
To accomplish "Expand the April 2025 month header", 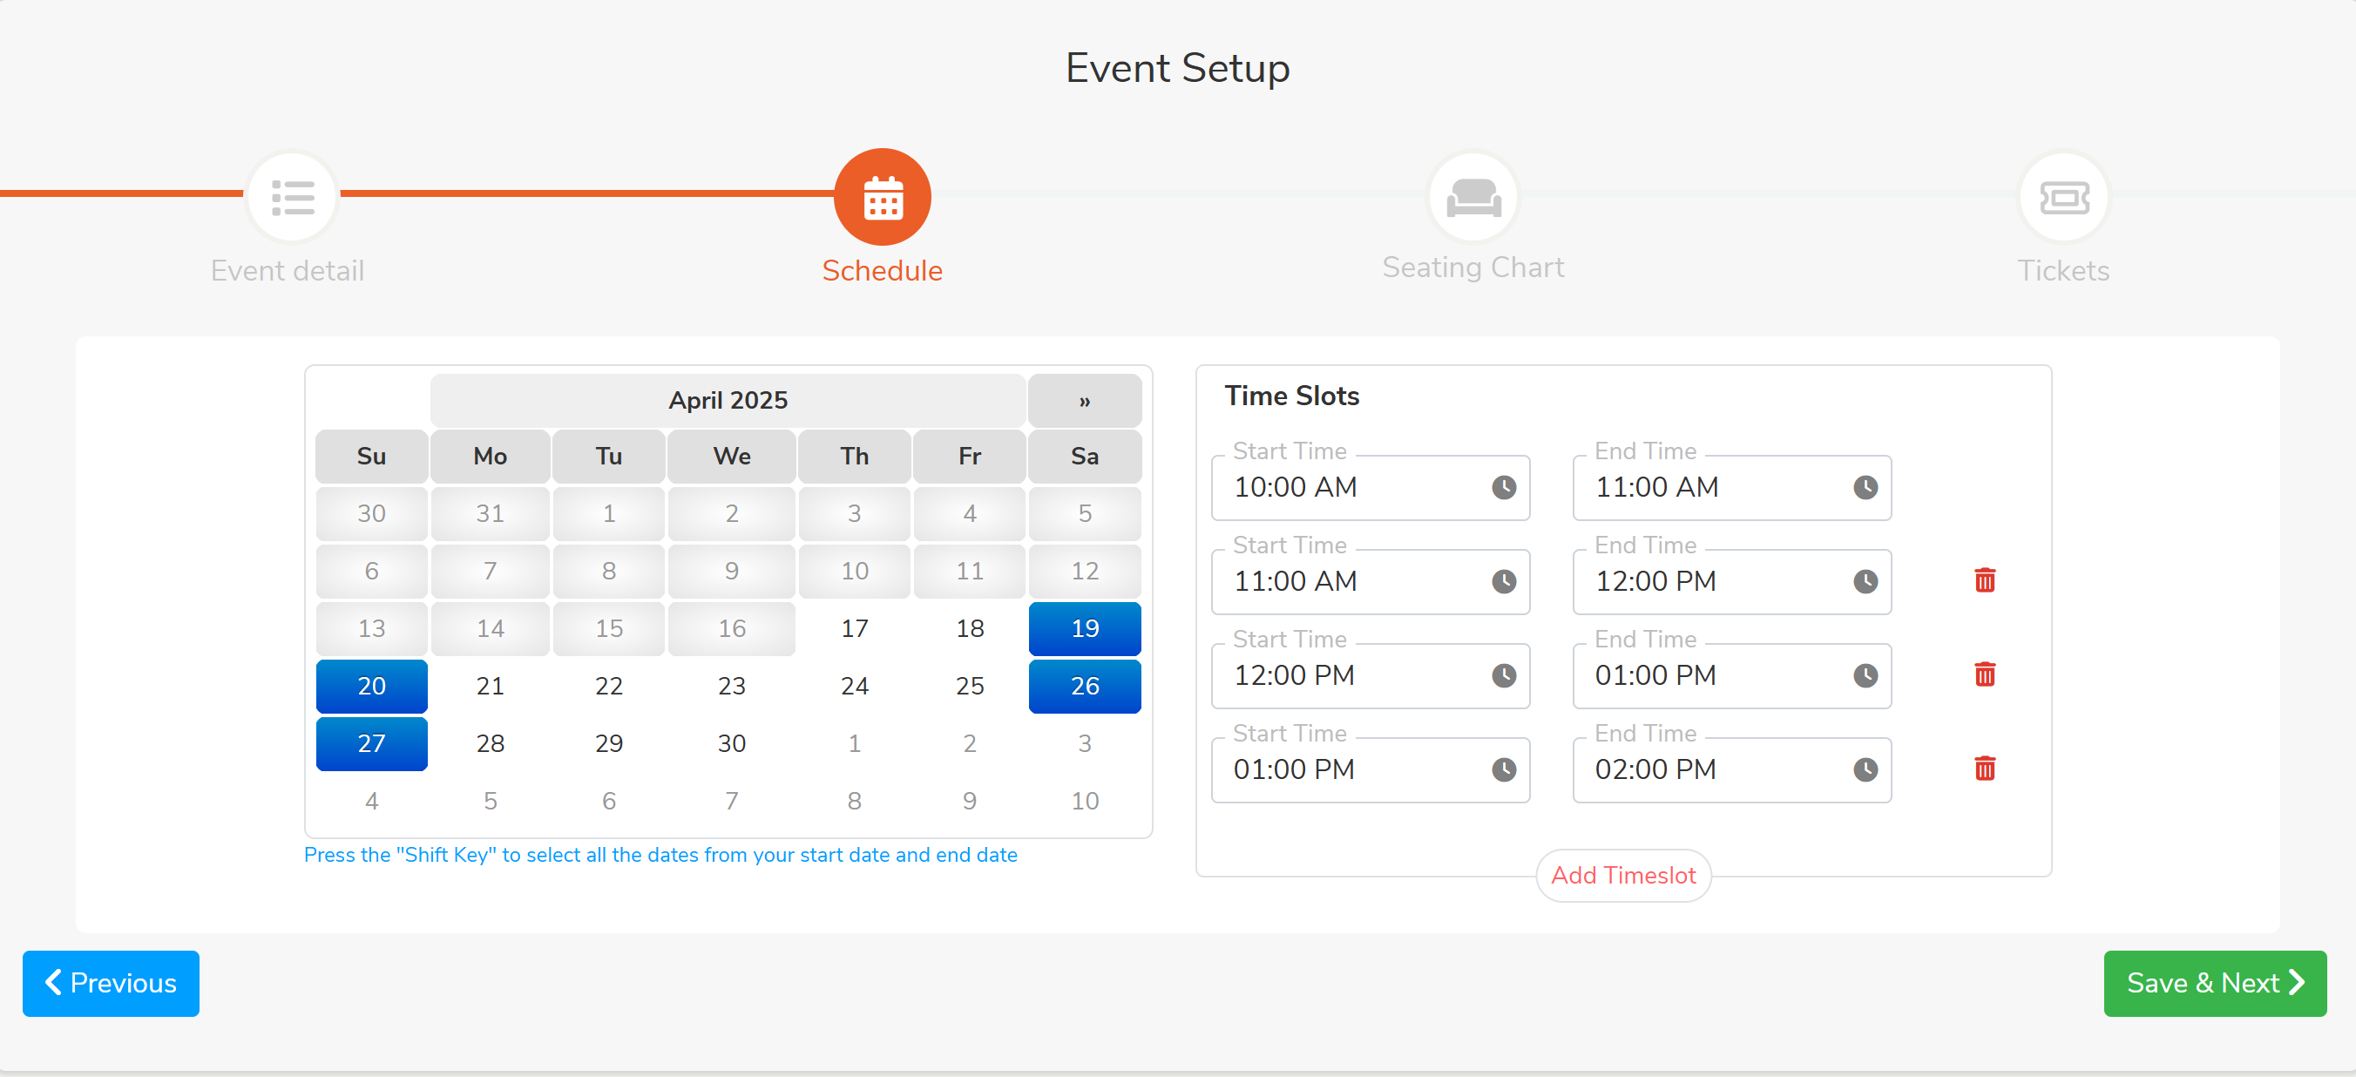I will pyautogui.click(x=728, y=401).
